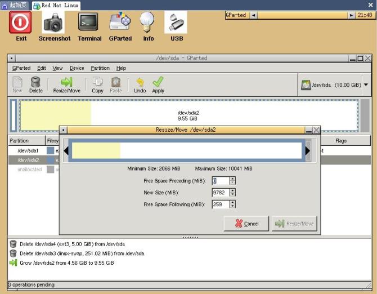Screen dimensions: 377x294
Task: Open the Partition menu
Action: tap(100, 68)
